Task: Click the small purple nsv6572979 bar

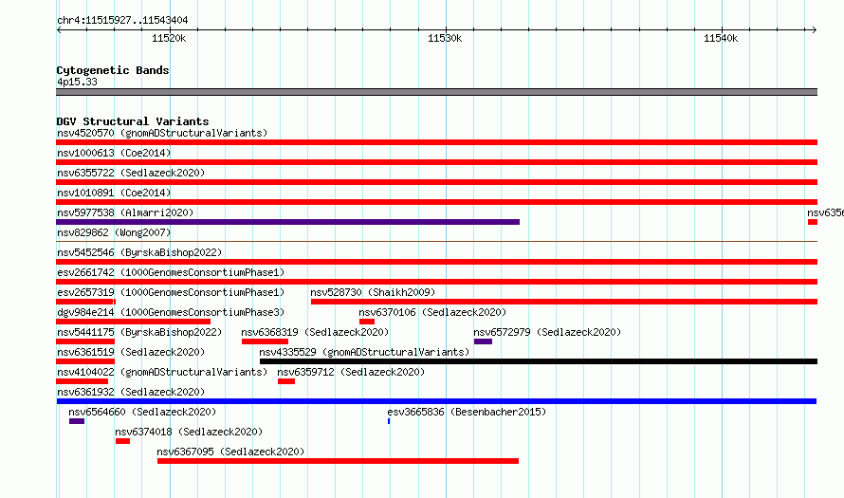Action: [x=483, y=341]
